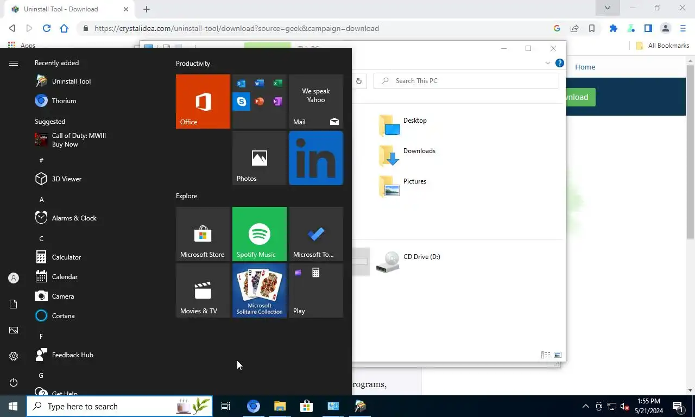Image resolution: width=695 pixels, height=417 pixels.
Task: Open Desktop folder in This PC
Action: coord(402,125)
